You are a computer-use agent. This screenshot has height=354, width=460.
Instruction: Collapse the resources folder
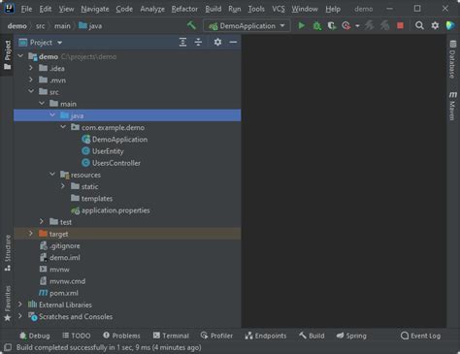point(52,175)
